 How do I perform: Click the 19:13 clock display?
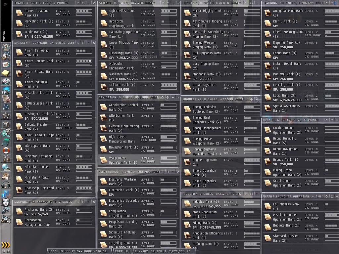click(6, 251)
